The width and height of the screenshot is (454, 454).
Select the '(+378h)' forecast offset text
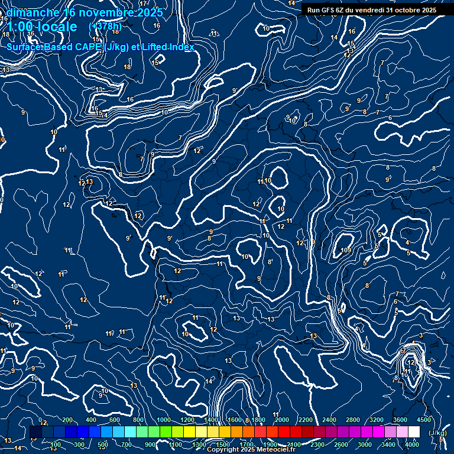point(105,27)
